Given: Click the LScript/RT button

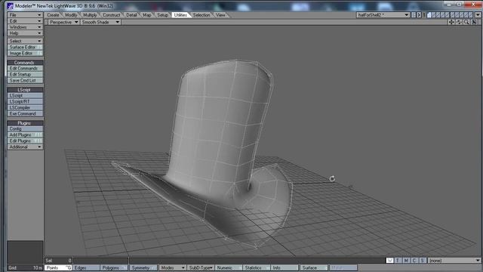Looking at the screenshot, I should tap(25, 101).
